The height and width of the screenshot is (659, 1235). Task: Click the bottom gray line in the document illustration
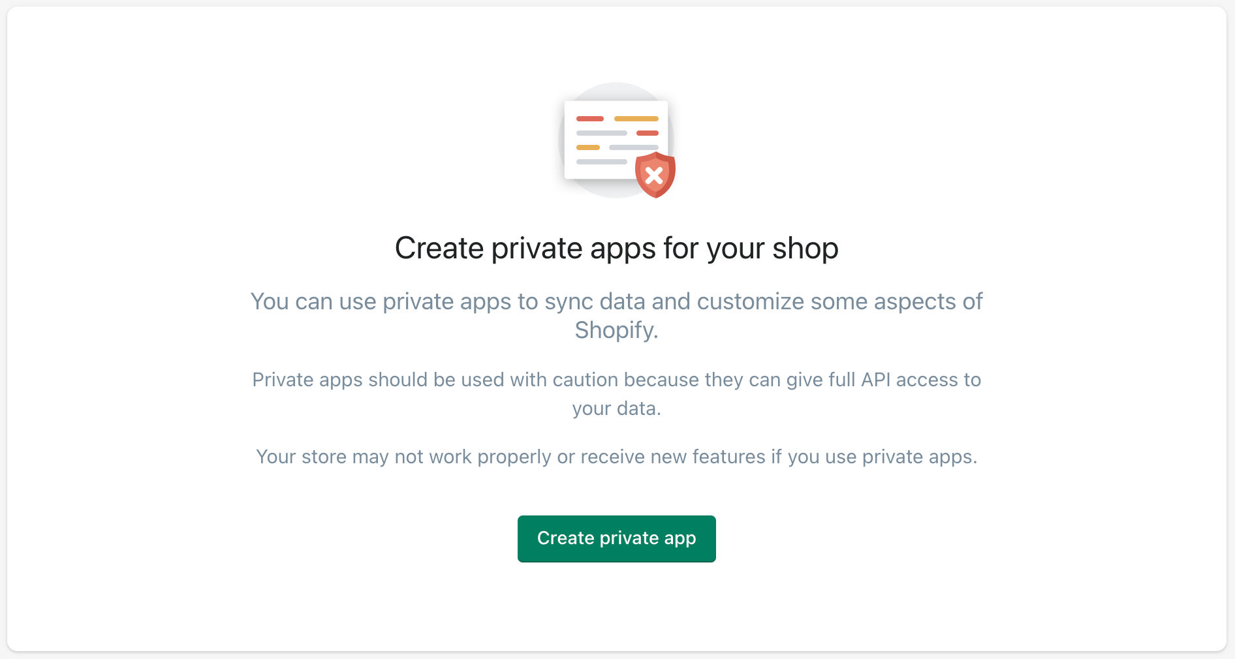click(601, 162)
